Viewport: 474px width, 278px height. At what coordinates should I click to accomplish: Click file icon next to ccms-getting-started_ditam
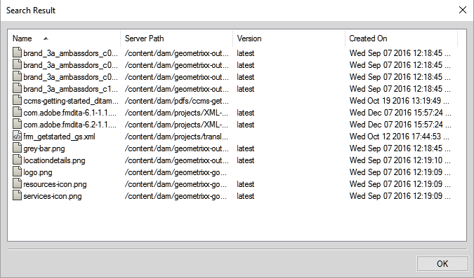pyautogui.click(x=18, y=100)
